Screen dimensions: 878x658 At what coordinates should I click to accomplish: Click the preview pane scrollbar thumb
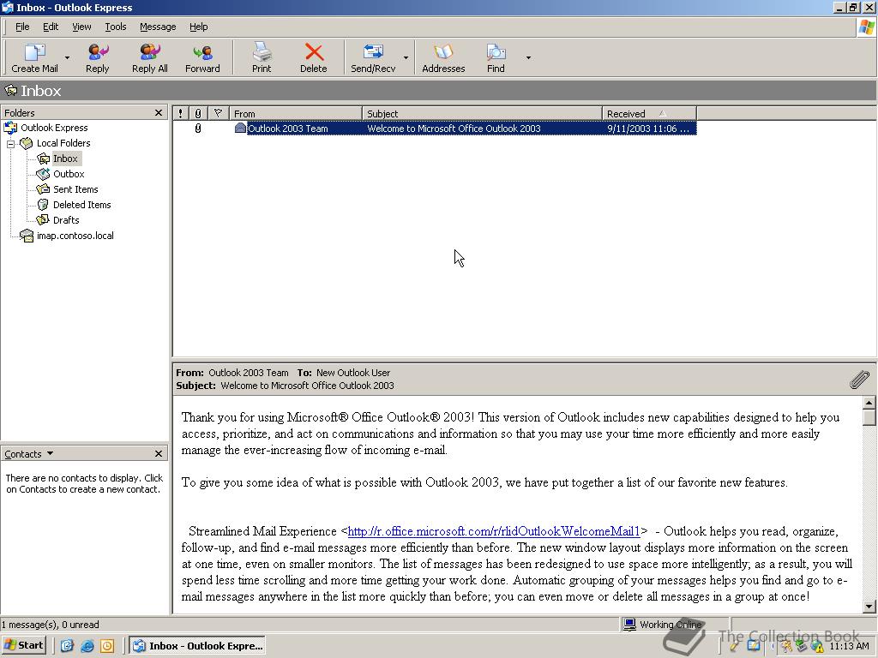pos(869,417)
